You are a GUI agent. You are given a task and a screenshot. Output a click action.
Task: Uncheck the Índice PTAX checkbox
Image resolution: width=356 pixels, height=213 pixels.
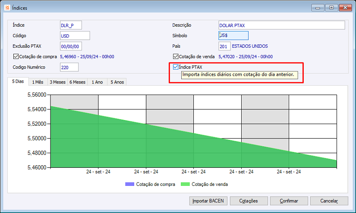(x=176, y=67)
